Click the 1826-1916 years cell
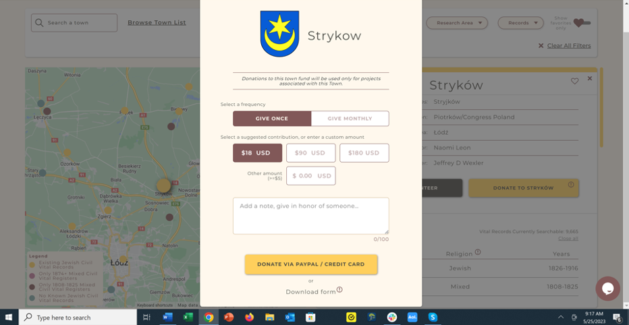Viewport: 629px width, 325px height. coord(562,268)
